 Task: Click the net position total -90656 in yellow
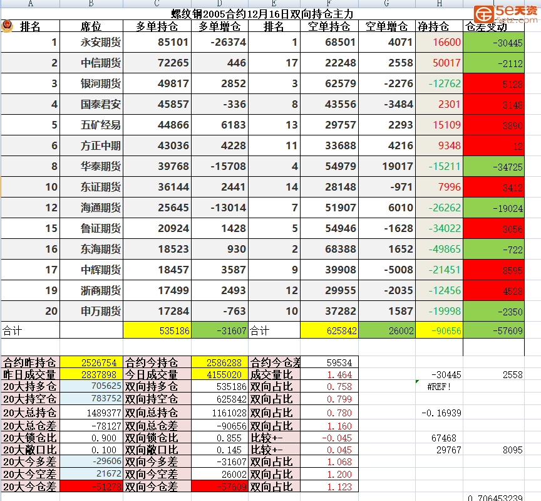point(439,330)
